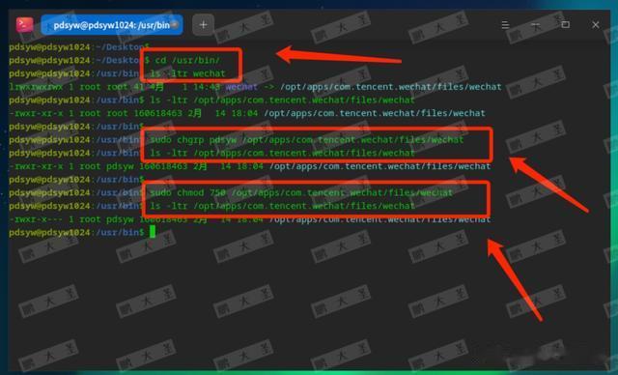Click the symlink target path after the arrow
This screenshot has width=618, height=375.
tap(390, 87)
